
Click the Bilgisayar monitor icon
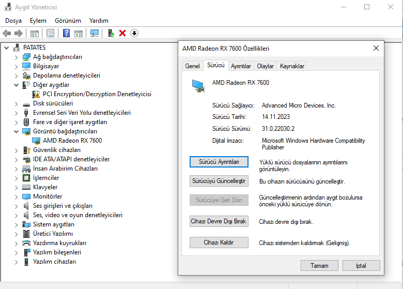[26, 66]
